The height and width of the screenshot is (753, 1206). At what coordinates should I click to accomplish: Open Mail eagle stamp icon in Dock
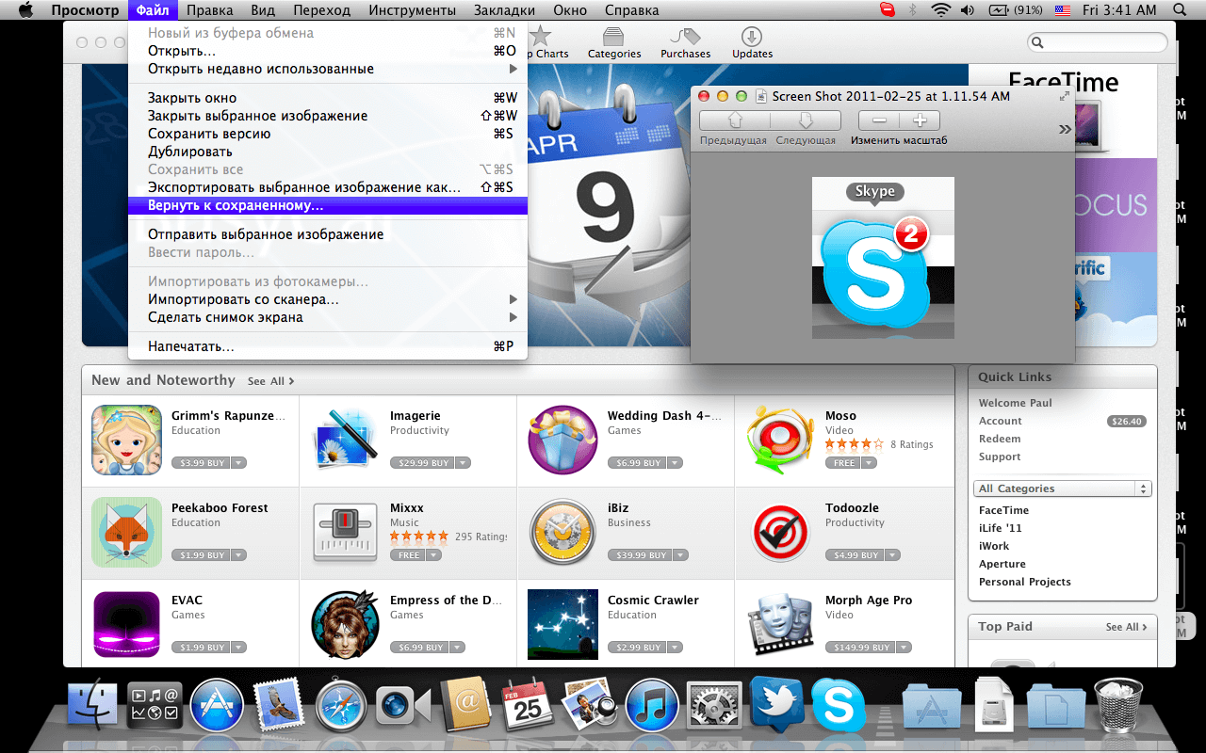[x=279, y=705]
